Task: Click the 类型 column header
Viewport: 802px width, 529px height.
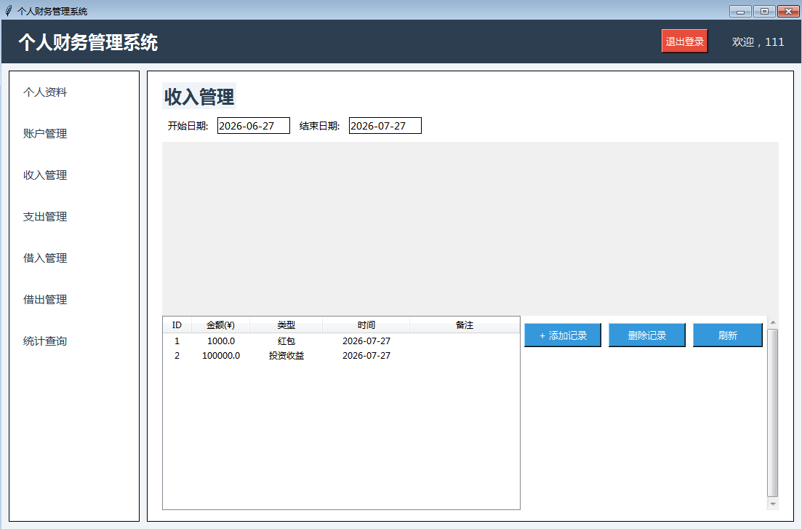Action: (x=286, y=325)
